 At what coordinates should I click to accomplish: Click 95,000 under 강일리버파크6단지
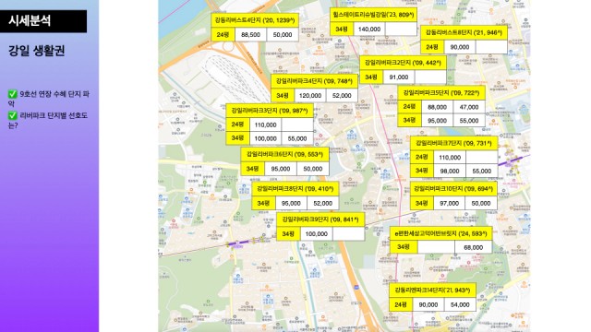281,169
